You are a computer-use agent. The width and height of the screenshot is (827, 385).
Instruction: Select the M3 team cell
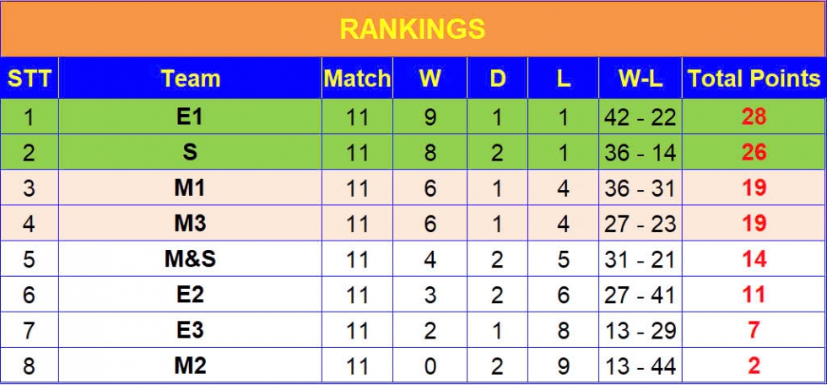190,223
